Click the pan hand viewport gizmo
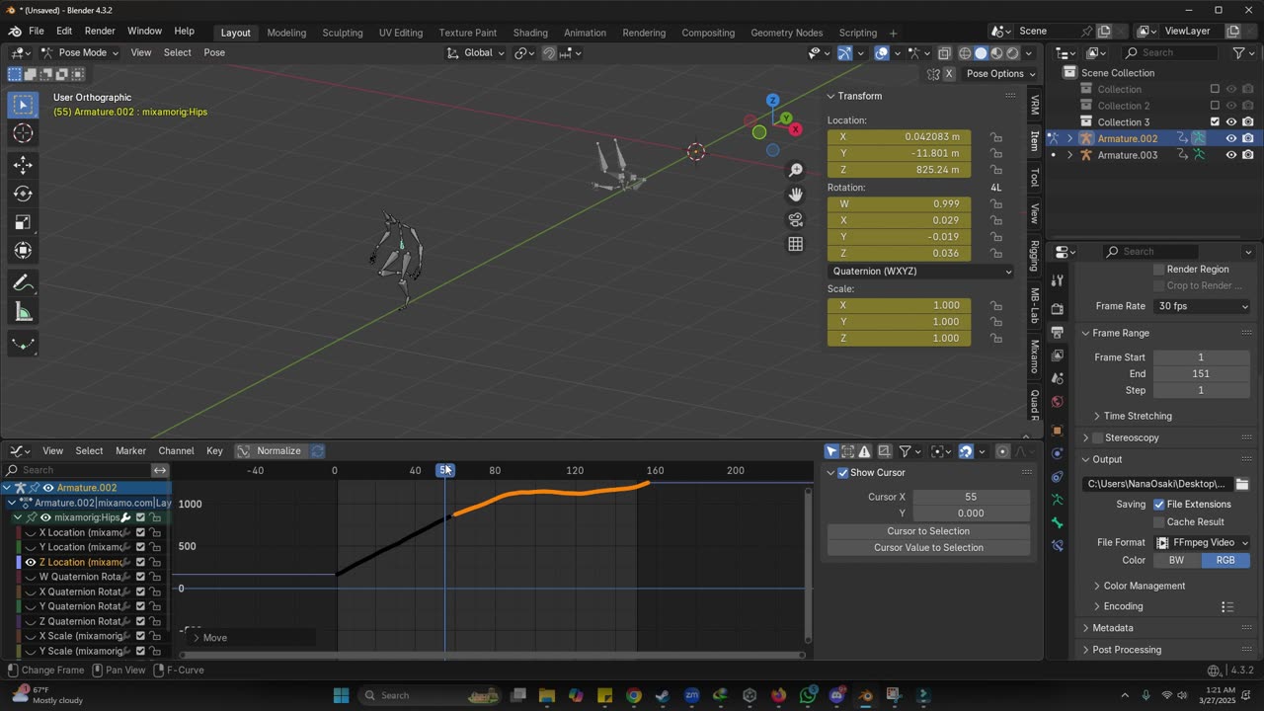Viewport: 1264px width, 711px height. click(x=796, y=195)
